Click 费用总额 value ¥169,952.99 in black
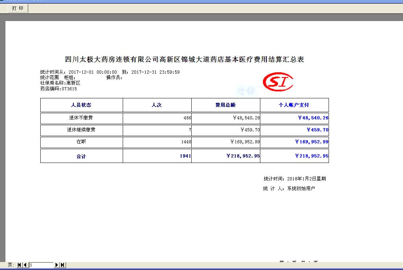 coord(245,142)
